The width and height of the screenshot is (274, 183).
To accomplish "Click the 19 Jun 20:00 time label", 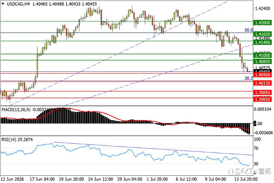I will 71,179.
